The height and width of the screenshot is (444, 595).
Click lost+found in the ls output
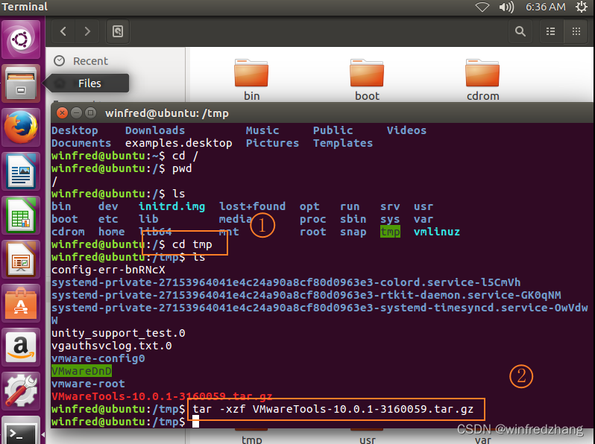pos(252,206)
